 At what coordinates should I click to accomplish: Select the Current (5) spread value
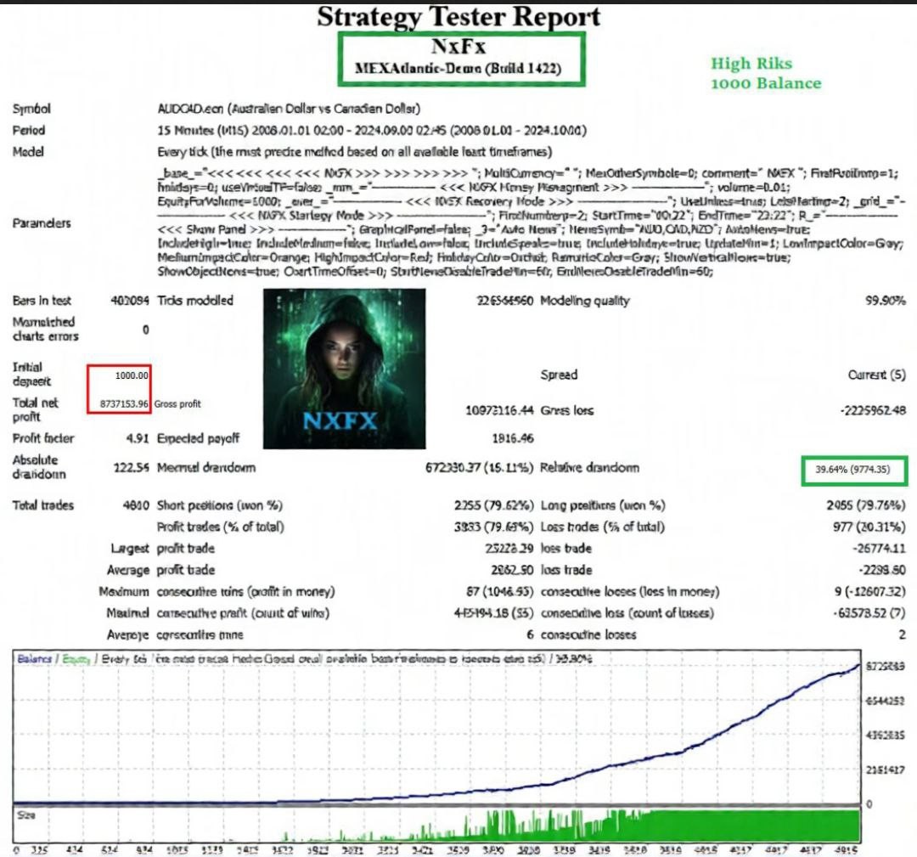click(x=876, y=375)
